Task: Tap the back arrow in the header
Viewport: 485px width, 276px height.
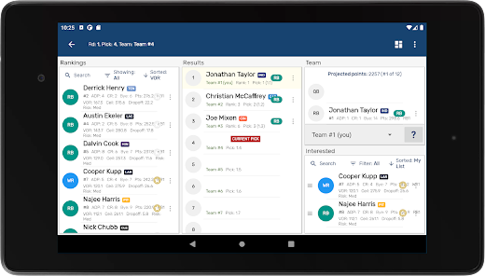Action: point(71,44)
